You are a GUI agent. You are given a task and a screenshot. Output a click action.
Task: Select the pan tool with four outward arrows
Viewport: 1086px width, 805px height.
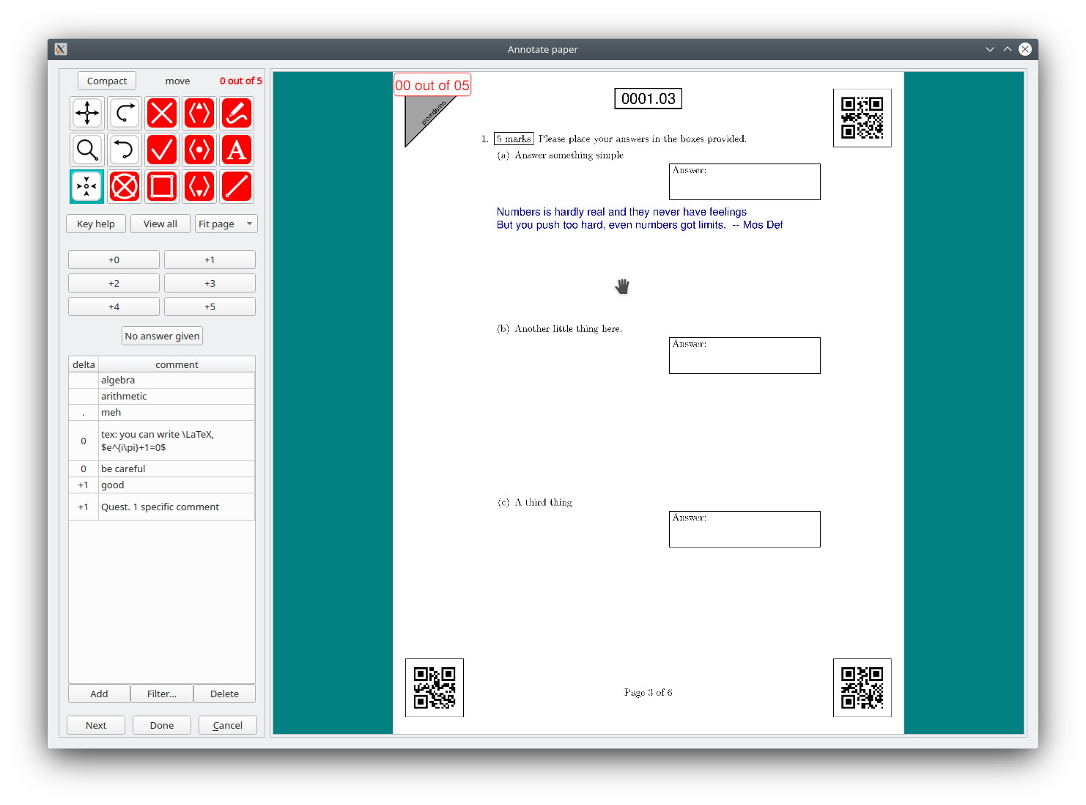point(87,113)
